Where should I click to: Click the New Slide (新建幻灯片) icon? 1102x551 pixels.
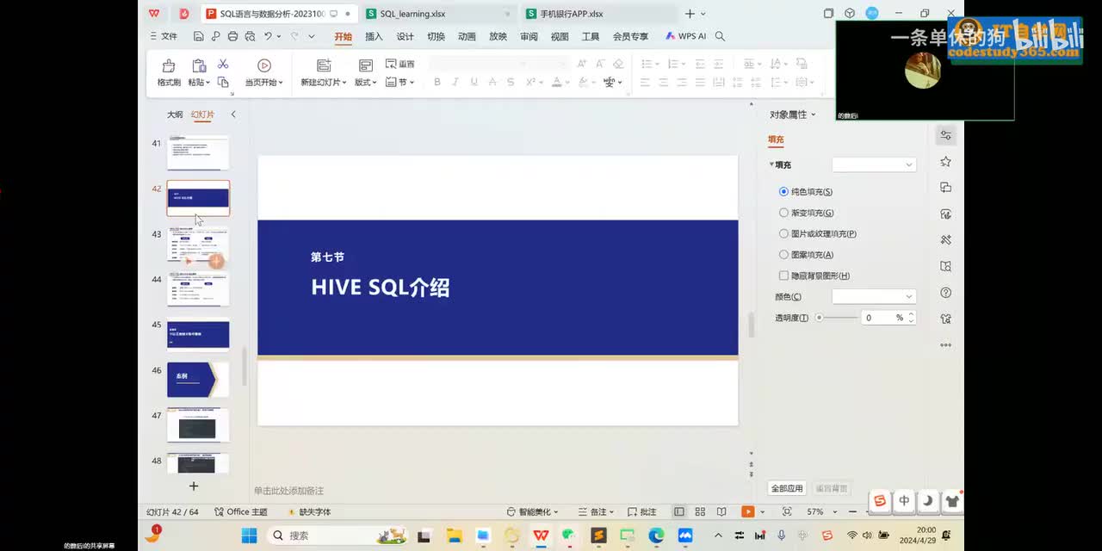pyautogui.click(x=324, y=65)
